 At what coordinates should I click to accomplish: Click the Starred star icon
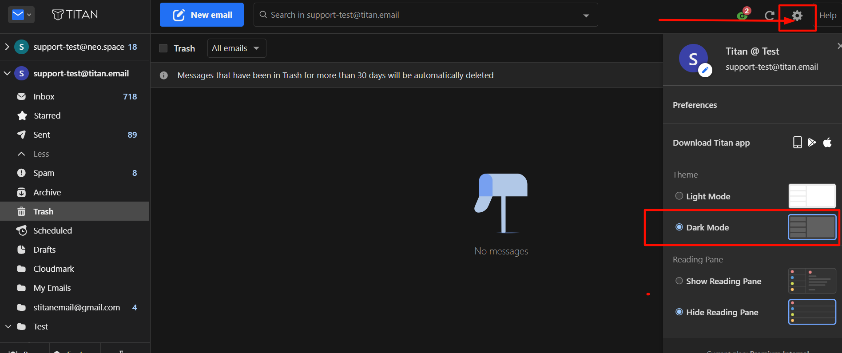point(22,116)
